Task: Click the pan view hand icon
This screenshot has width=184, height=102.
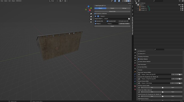Action: point(91,16)
